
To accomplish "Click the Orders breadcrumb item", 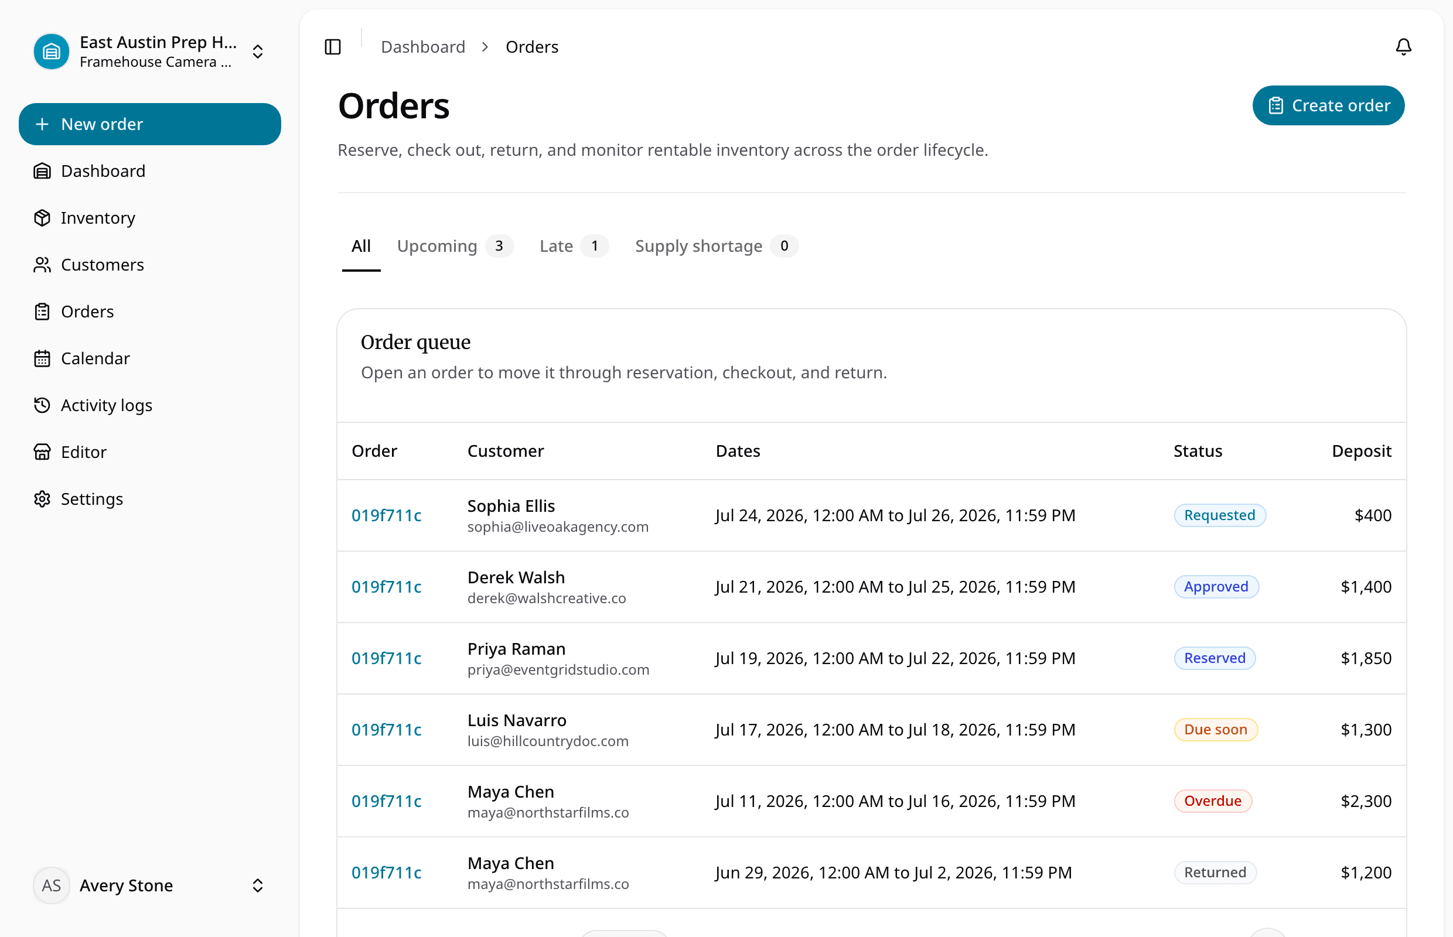I will 532,47.
